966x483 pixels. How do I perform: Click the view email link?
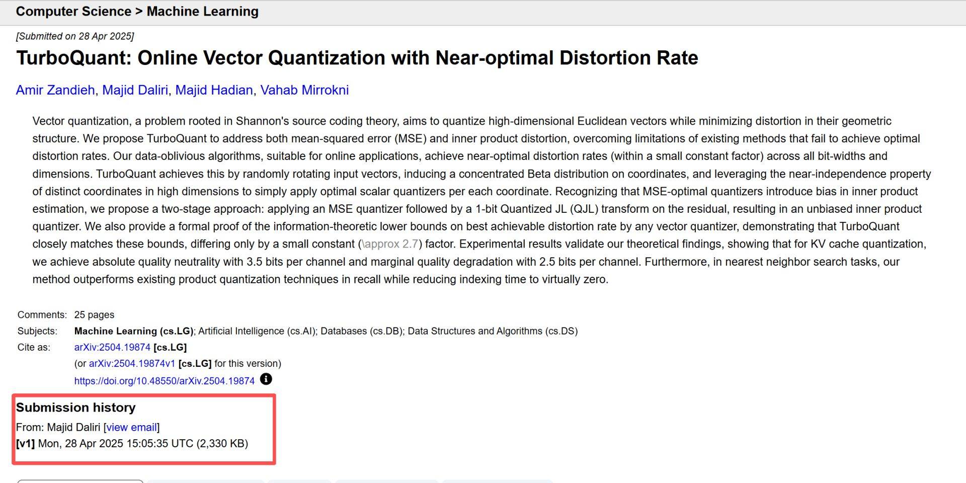coord(131,427)
